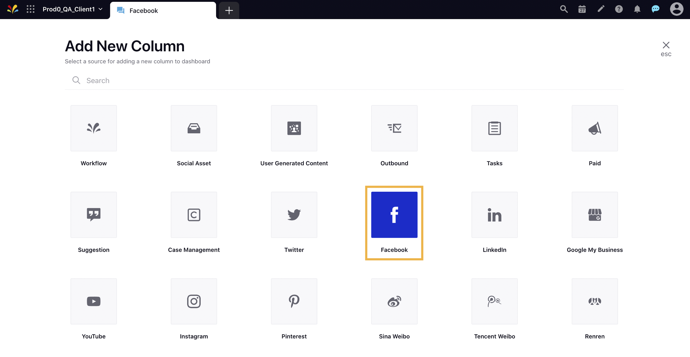Choose the Twitter bird tile
The height and width of the screenshot is (357, 690).
click(x=294, y=215)
